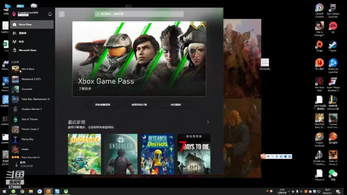
Task: Open the She Sees Red desktop shortcut
Action: tap(319, 84)
